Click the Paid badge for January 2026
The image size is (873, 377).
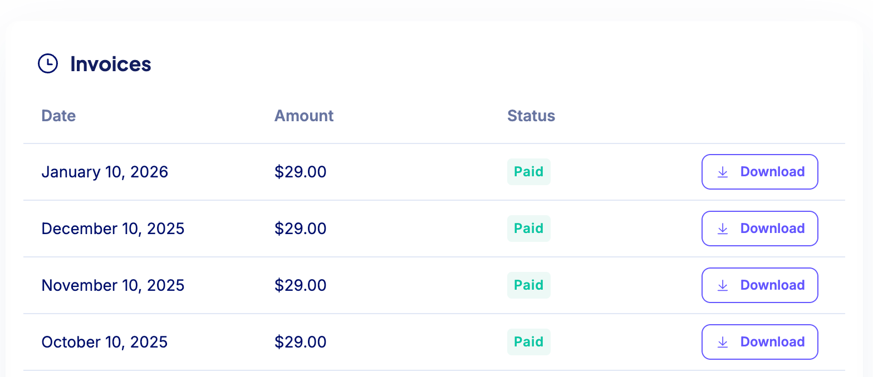pos(529,172)
